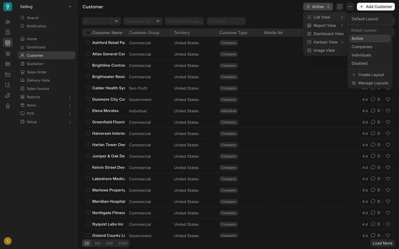Open Sales Invoice in sidebar
Image resolution: width=399 pixels, height=249 pixels.
pyautogui.click(x=47, y=89)
